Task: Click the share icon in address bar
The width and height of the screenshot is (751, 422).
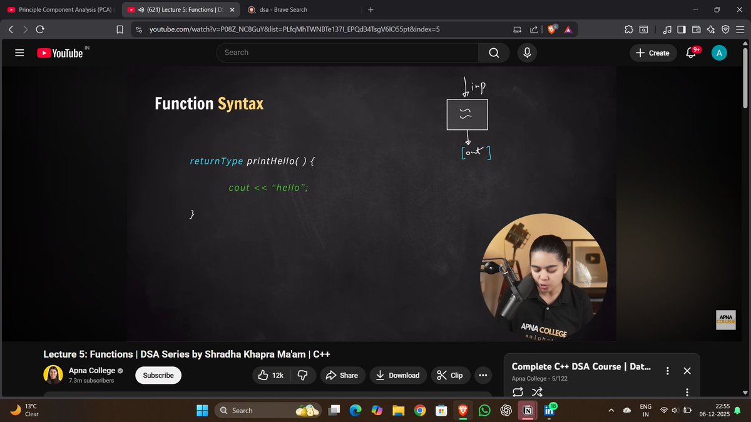Action: coord(534,29)
